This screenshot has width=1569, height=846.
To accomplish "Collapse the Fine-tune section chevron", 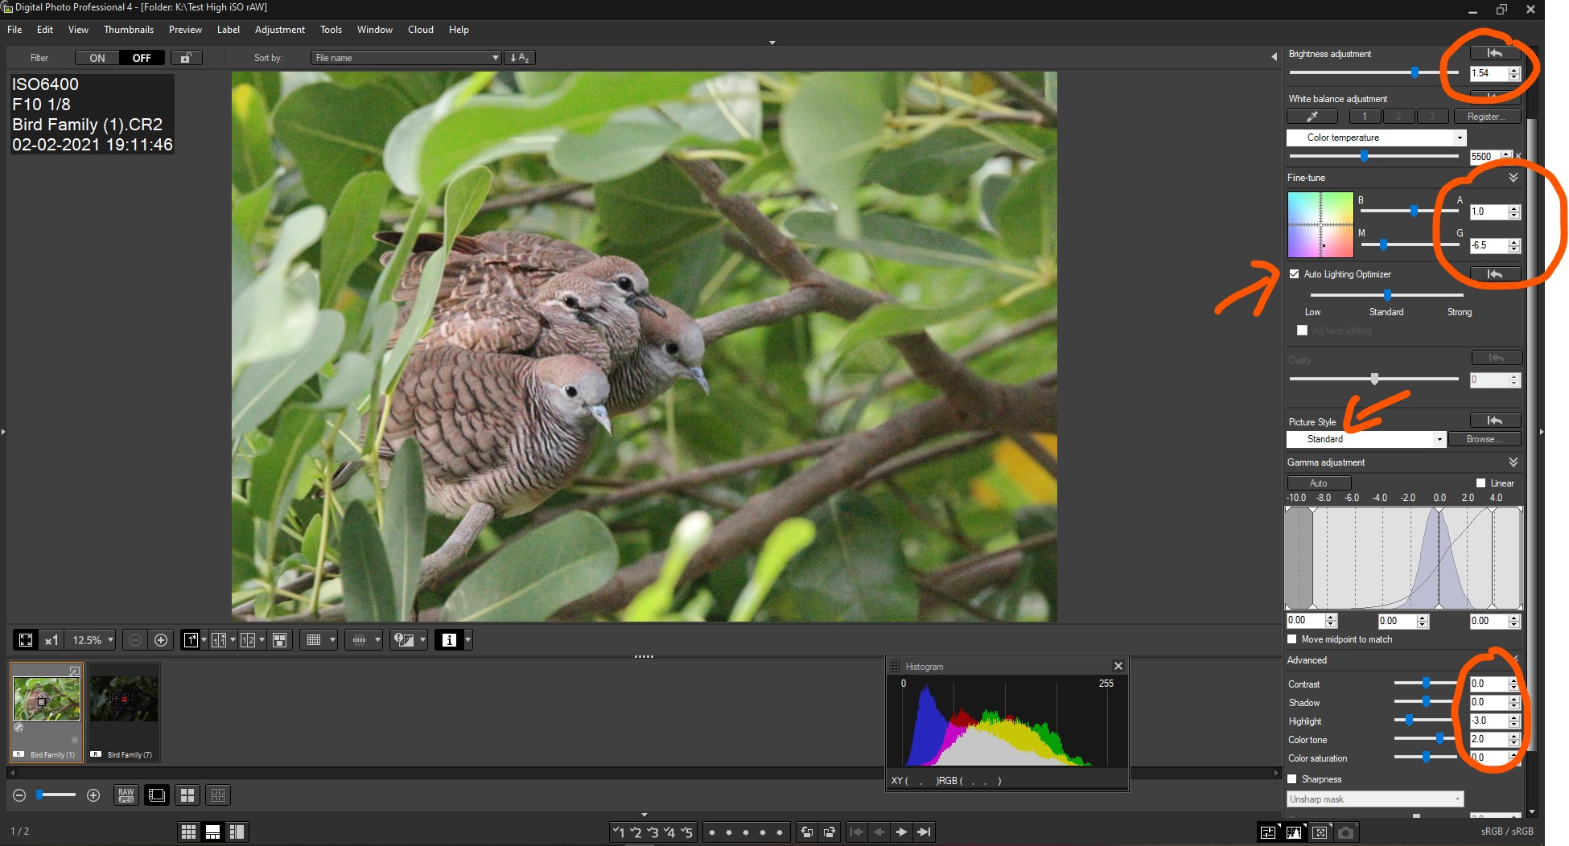I will (1513, 178).
